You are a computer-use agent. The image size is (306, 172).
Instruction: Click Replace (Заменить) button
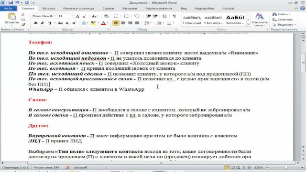[x=283, y=20]
